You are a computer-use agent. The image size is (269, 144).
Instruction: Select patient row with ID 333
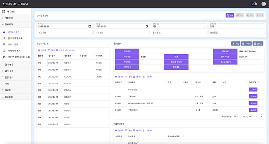[73, 124]
